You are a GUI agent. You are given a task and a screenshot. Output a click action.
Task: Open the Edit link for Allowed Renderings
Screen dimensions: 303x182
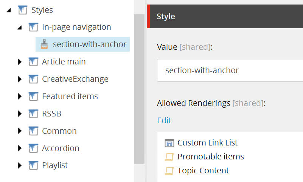click(x=164, y=121)
